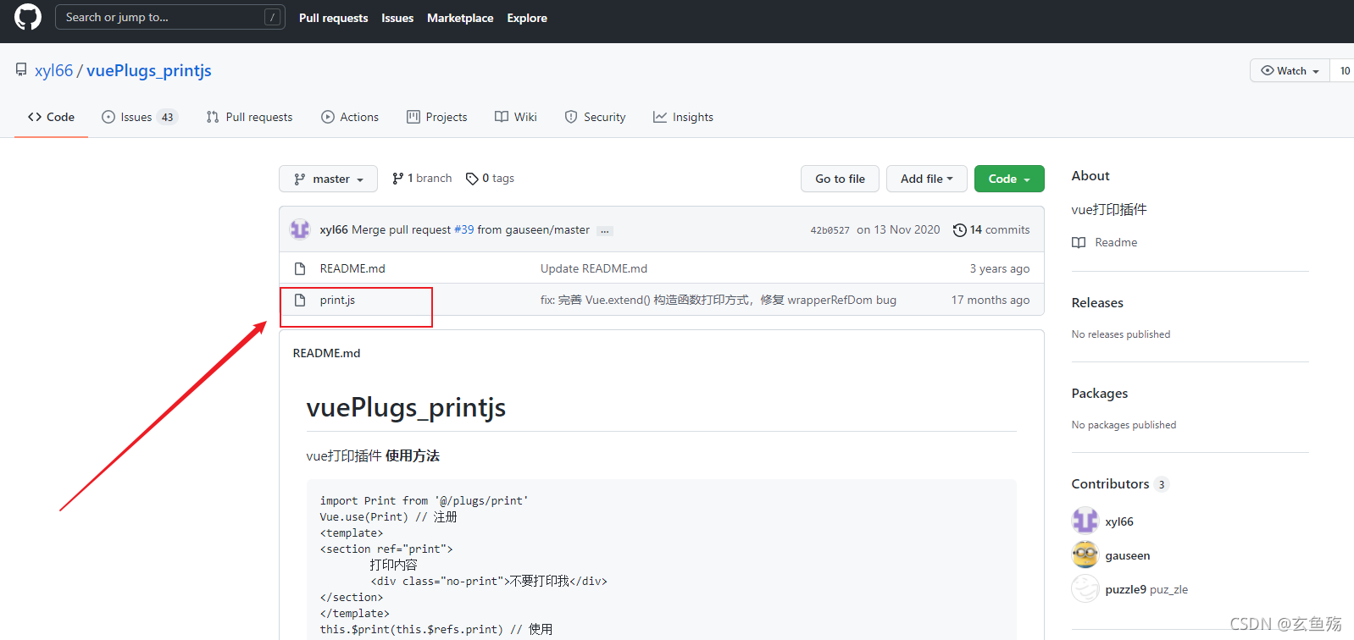
Task: Focus the Search or jump to field
Action: [169, 17]
